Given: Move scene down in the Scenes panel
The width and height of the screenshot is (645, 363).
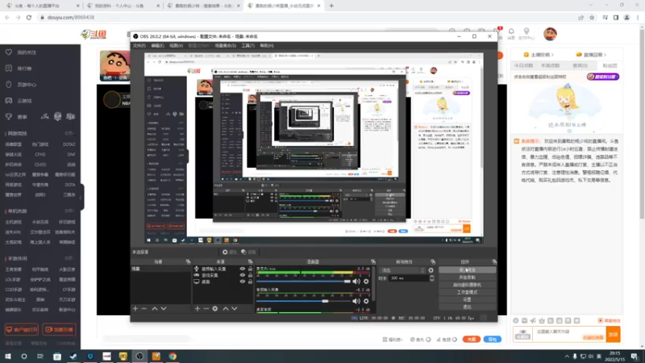Looking at the screenshot, I should pyautogui.click(x=164, y=308).
